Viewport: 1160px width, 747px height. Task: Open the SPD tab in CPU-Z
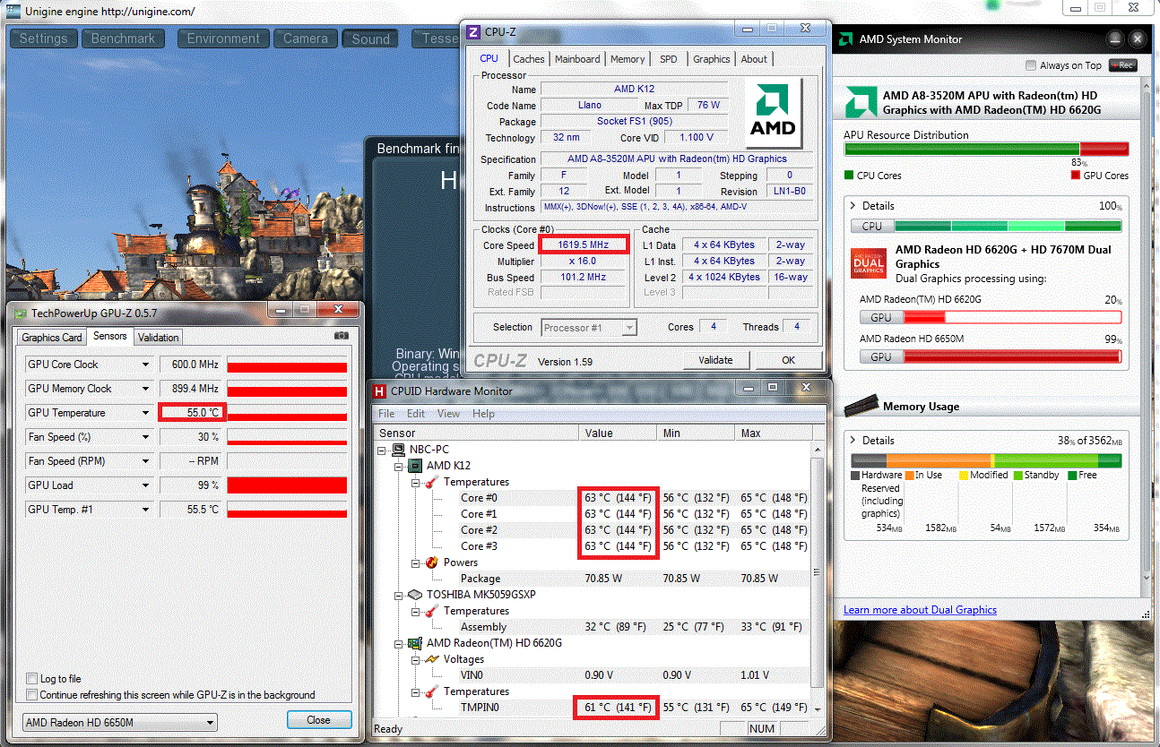point(669,59)
